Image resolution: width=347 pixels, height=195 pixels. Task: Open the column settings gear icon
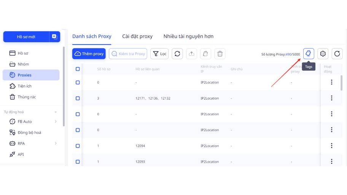click(323, 54)
